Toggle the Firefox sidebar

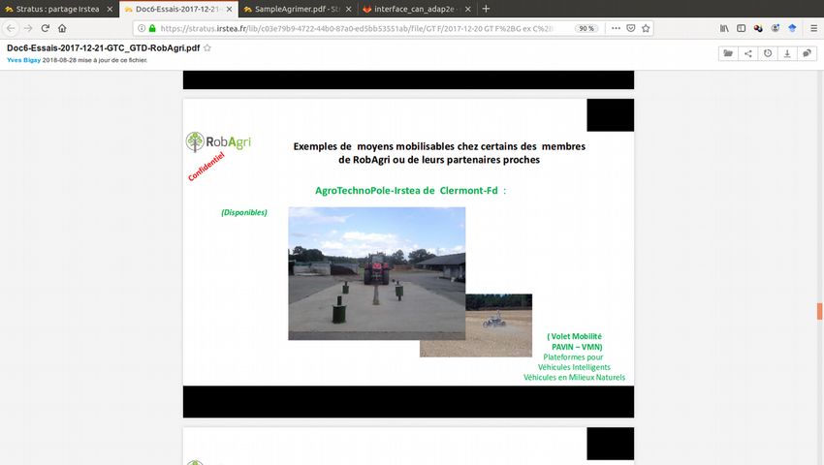tap(742, 28)
